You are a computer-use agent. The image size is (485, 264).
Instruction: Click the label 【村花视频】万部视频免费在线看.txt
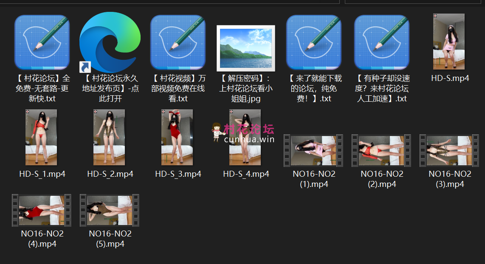point(178,88)
